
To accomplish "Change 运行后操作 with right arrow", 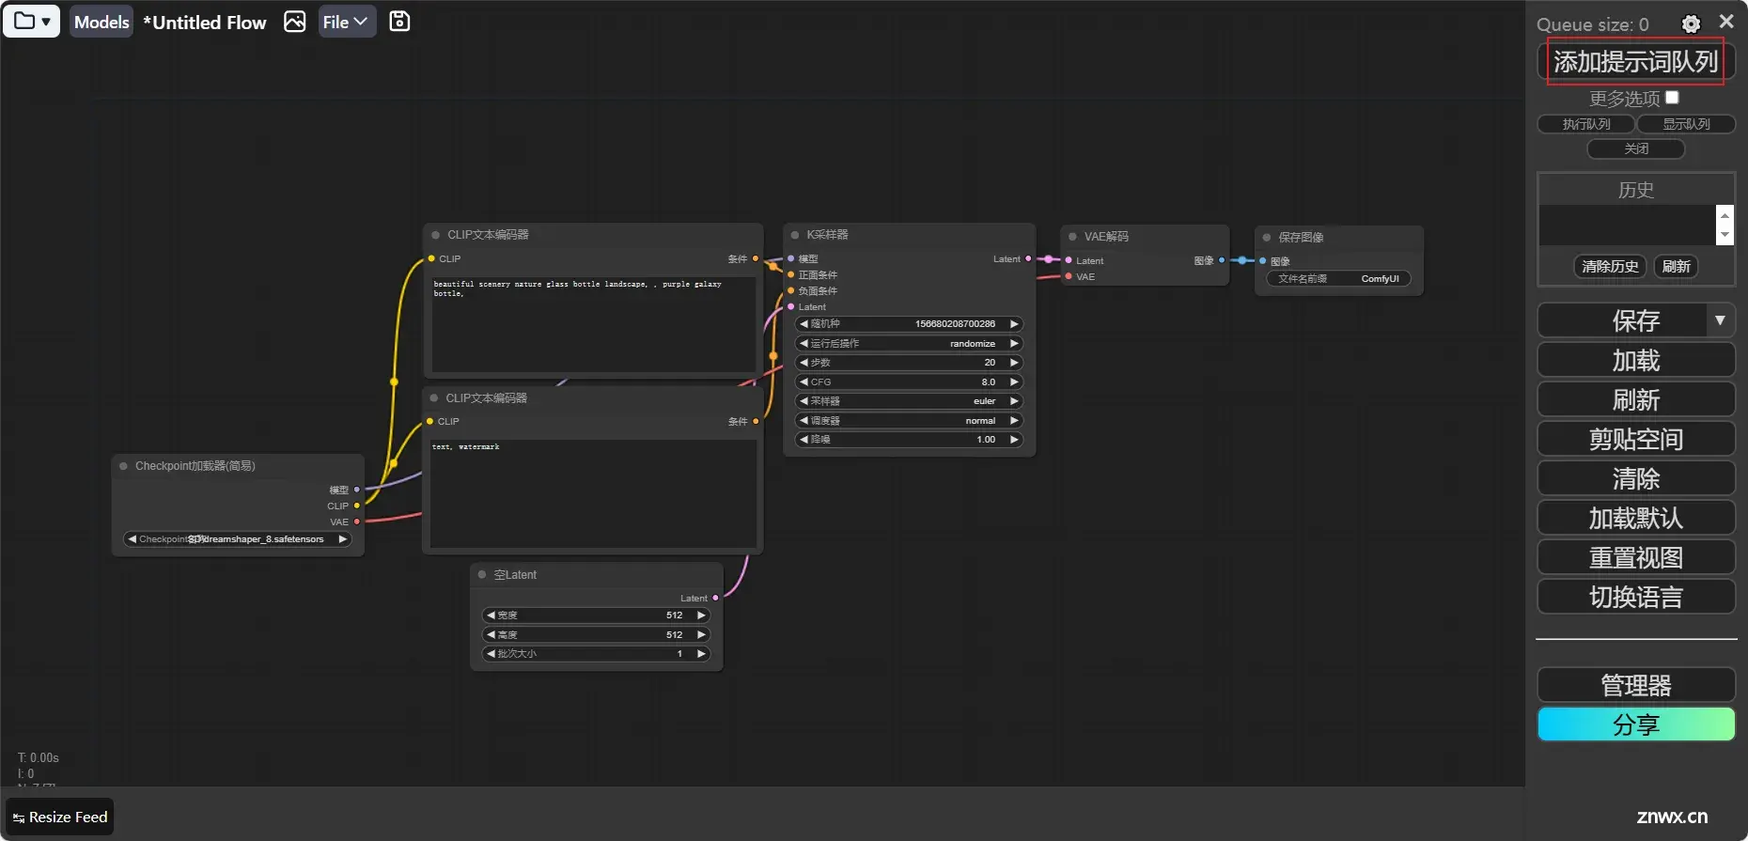I will [1014, 344].
